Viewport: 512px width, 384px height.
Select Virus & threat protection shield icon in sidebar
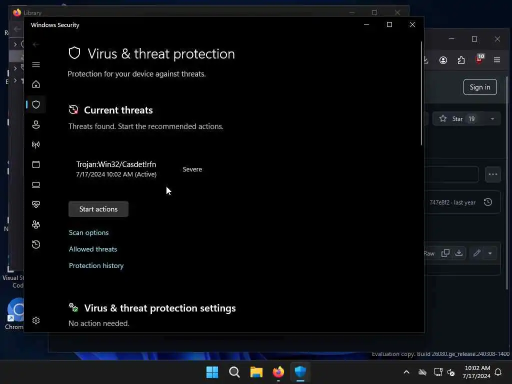coord(36,104)
